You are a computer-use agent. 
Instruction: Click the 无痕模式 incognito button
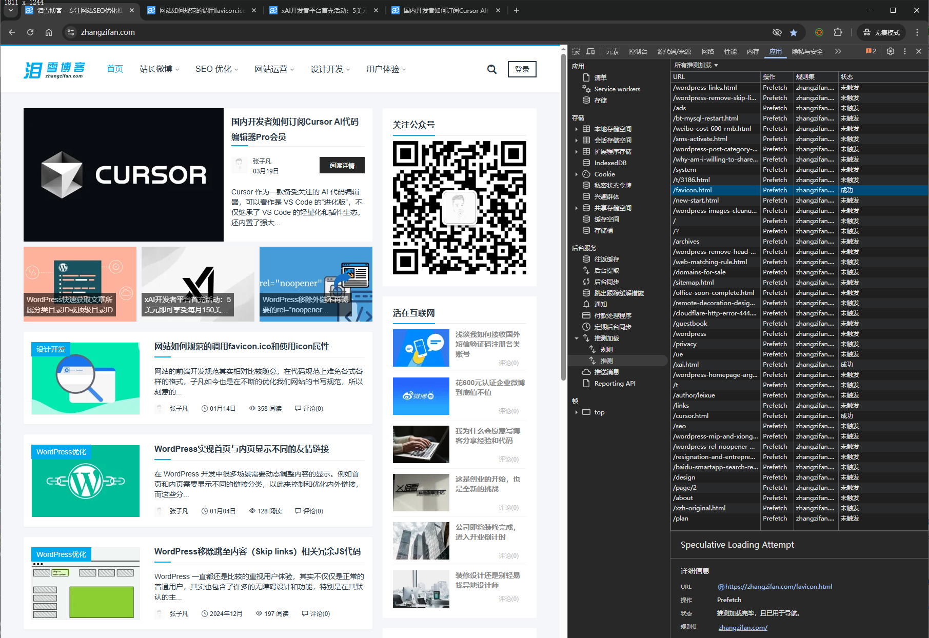[881, 32]
